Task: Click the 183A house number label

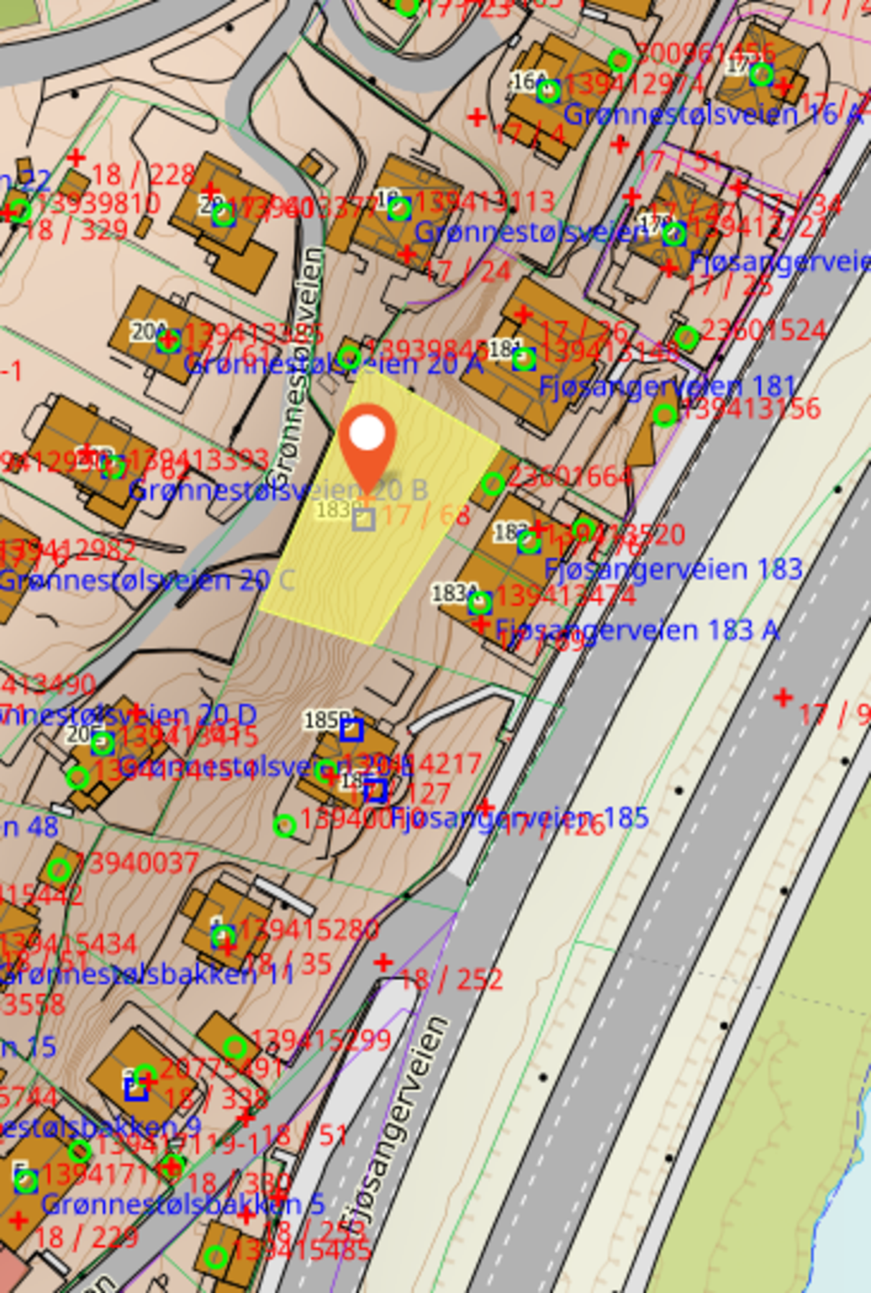Action: 454,593
